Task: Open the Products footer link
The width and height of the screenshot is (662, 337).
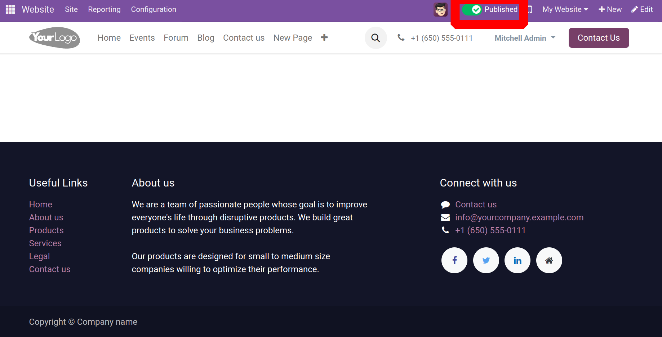Action: point(46,230)
